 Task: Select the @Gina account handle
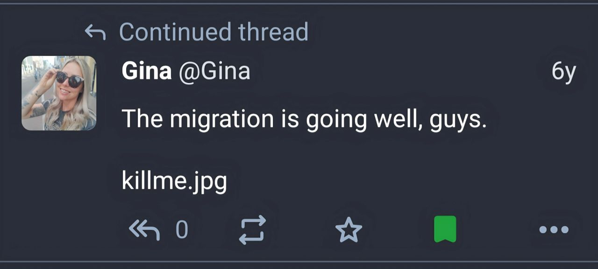[214, 71]
